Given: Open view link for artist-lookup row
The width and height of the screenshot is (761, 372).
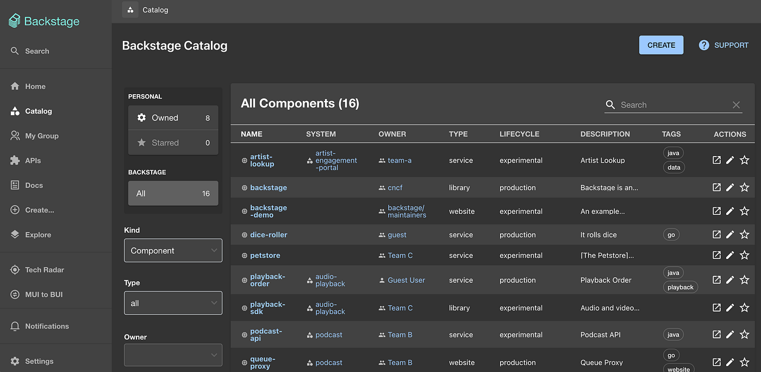Looking at the screenshot, I should [x=716, y=160].
